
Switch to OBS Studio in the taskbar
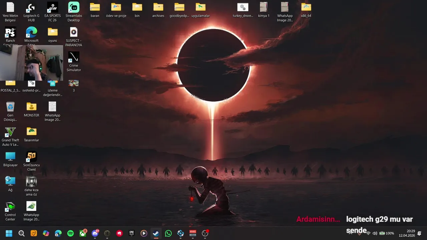[205, 233]
